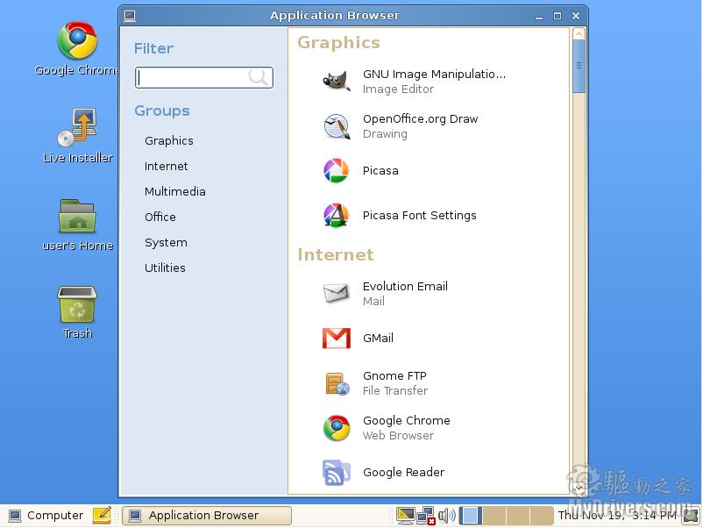The height and width of the screenshot is (528, 703).
Task: Launch Gnome FTP via its icon
Action: [337, 383]
